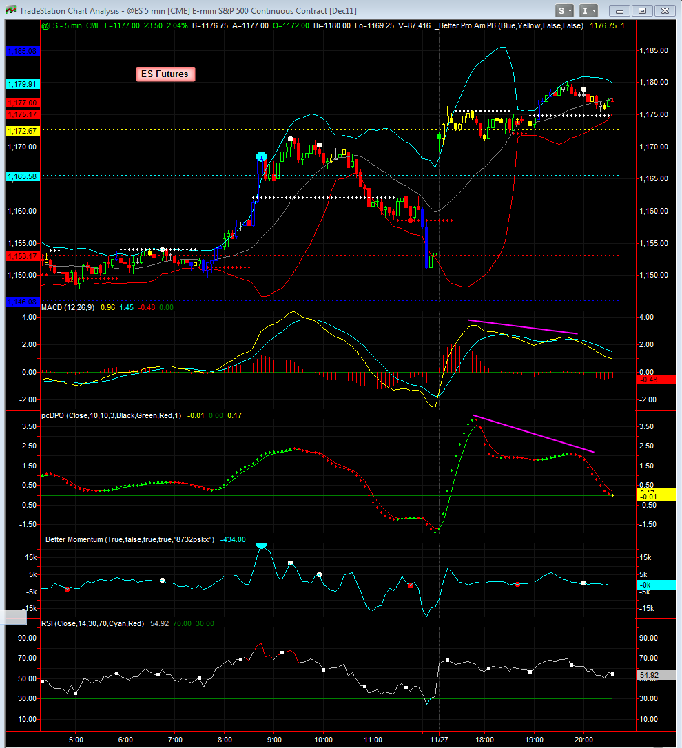The image size is (682, 748).
Task: Click the 11/27 date label on the time axis
Action: (439, 740)
